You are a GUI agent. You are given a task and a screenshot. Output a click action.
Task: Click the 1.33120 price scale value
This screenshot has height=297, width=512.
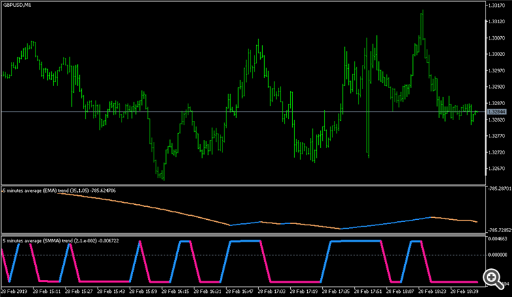point(496,22)
